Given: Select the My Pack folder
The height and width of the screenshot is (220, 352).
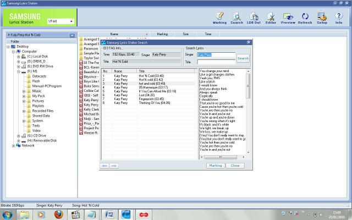Looking at the screenshot, I should click(x=38, y=96).
